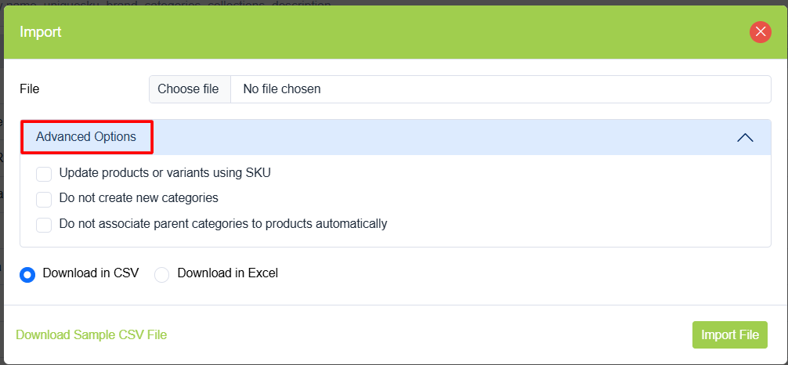Image resolution: width=788 pixels, height=365 pixels.
Task: Collapse Advanced Options using the chevron arrow
Action: [x=745, y=137]
